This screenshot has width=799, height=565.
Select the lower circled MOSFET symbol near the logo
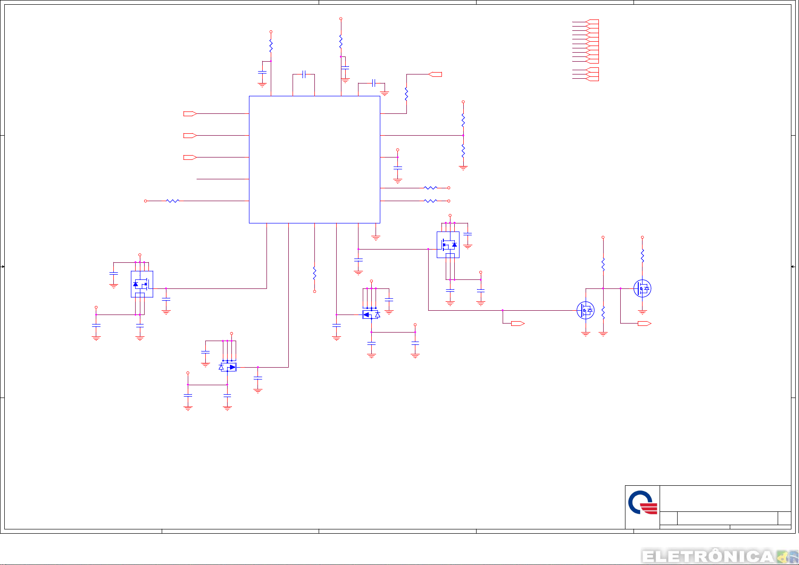[x=586, y=310]
